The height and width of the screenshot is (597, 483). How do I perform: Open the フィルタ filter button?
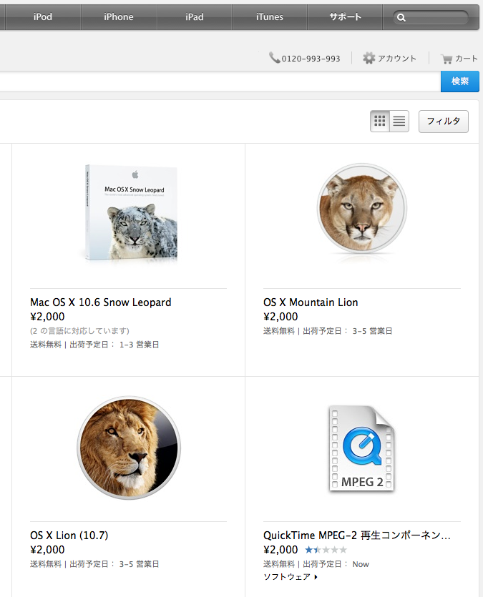[444, 121]
